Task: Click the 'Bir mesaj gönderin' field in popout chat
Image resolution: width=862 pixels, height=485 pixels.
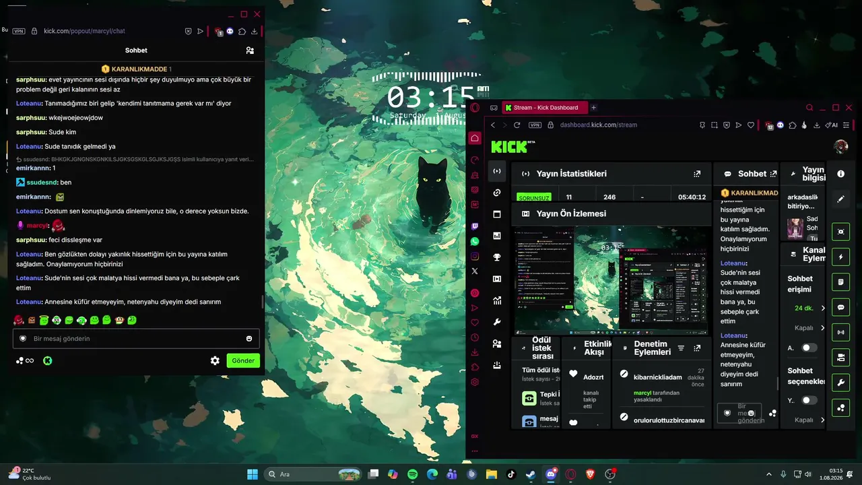Action: tap(136, 339)
